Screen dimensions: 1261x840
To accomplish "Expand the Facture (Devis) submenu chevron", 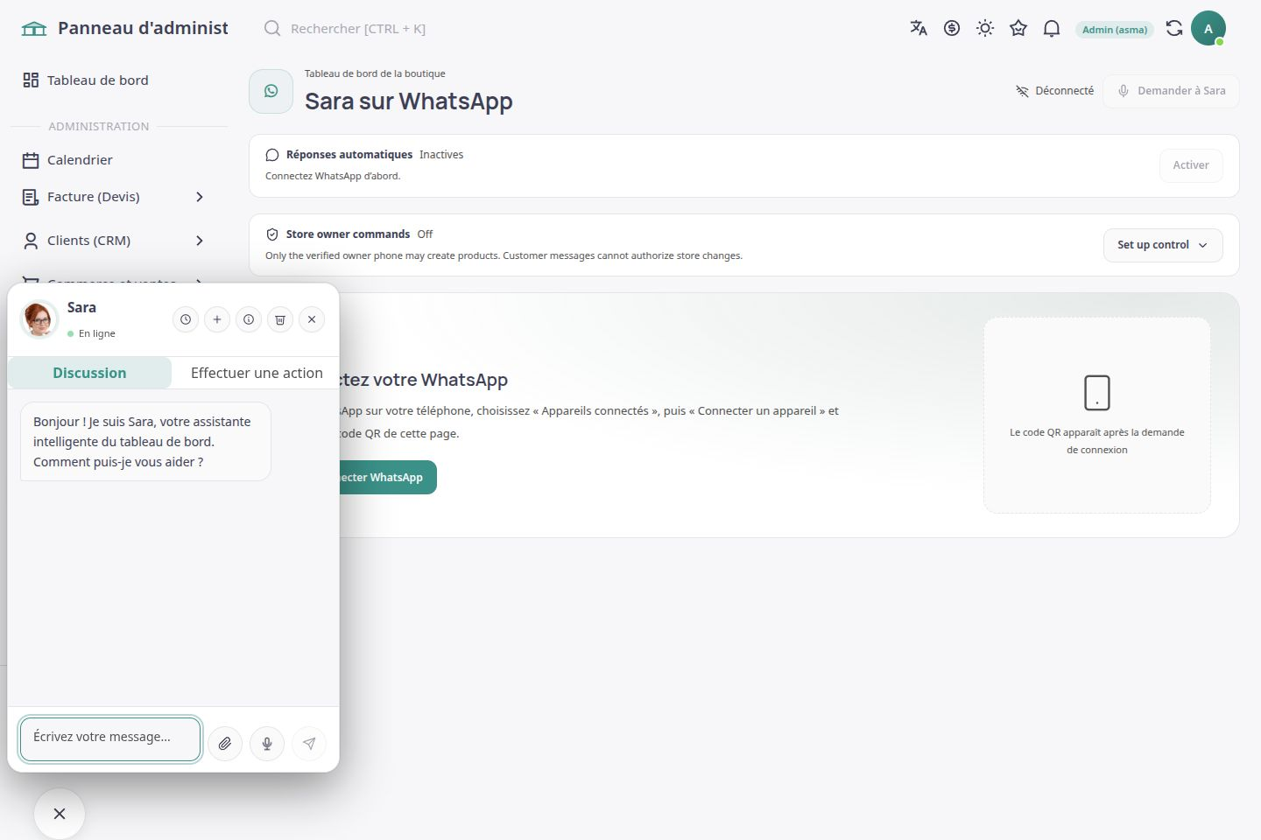I will 200,197.
